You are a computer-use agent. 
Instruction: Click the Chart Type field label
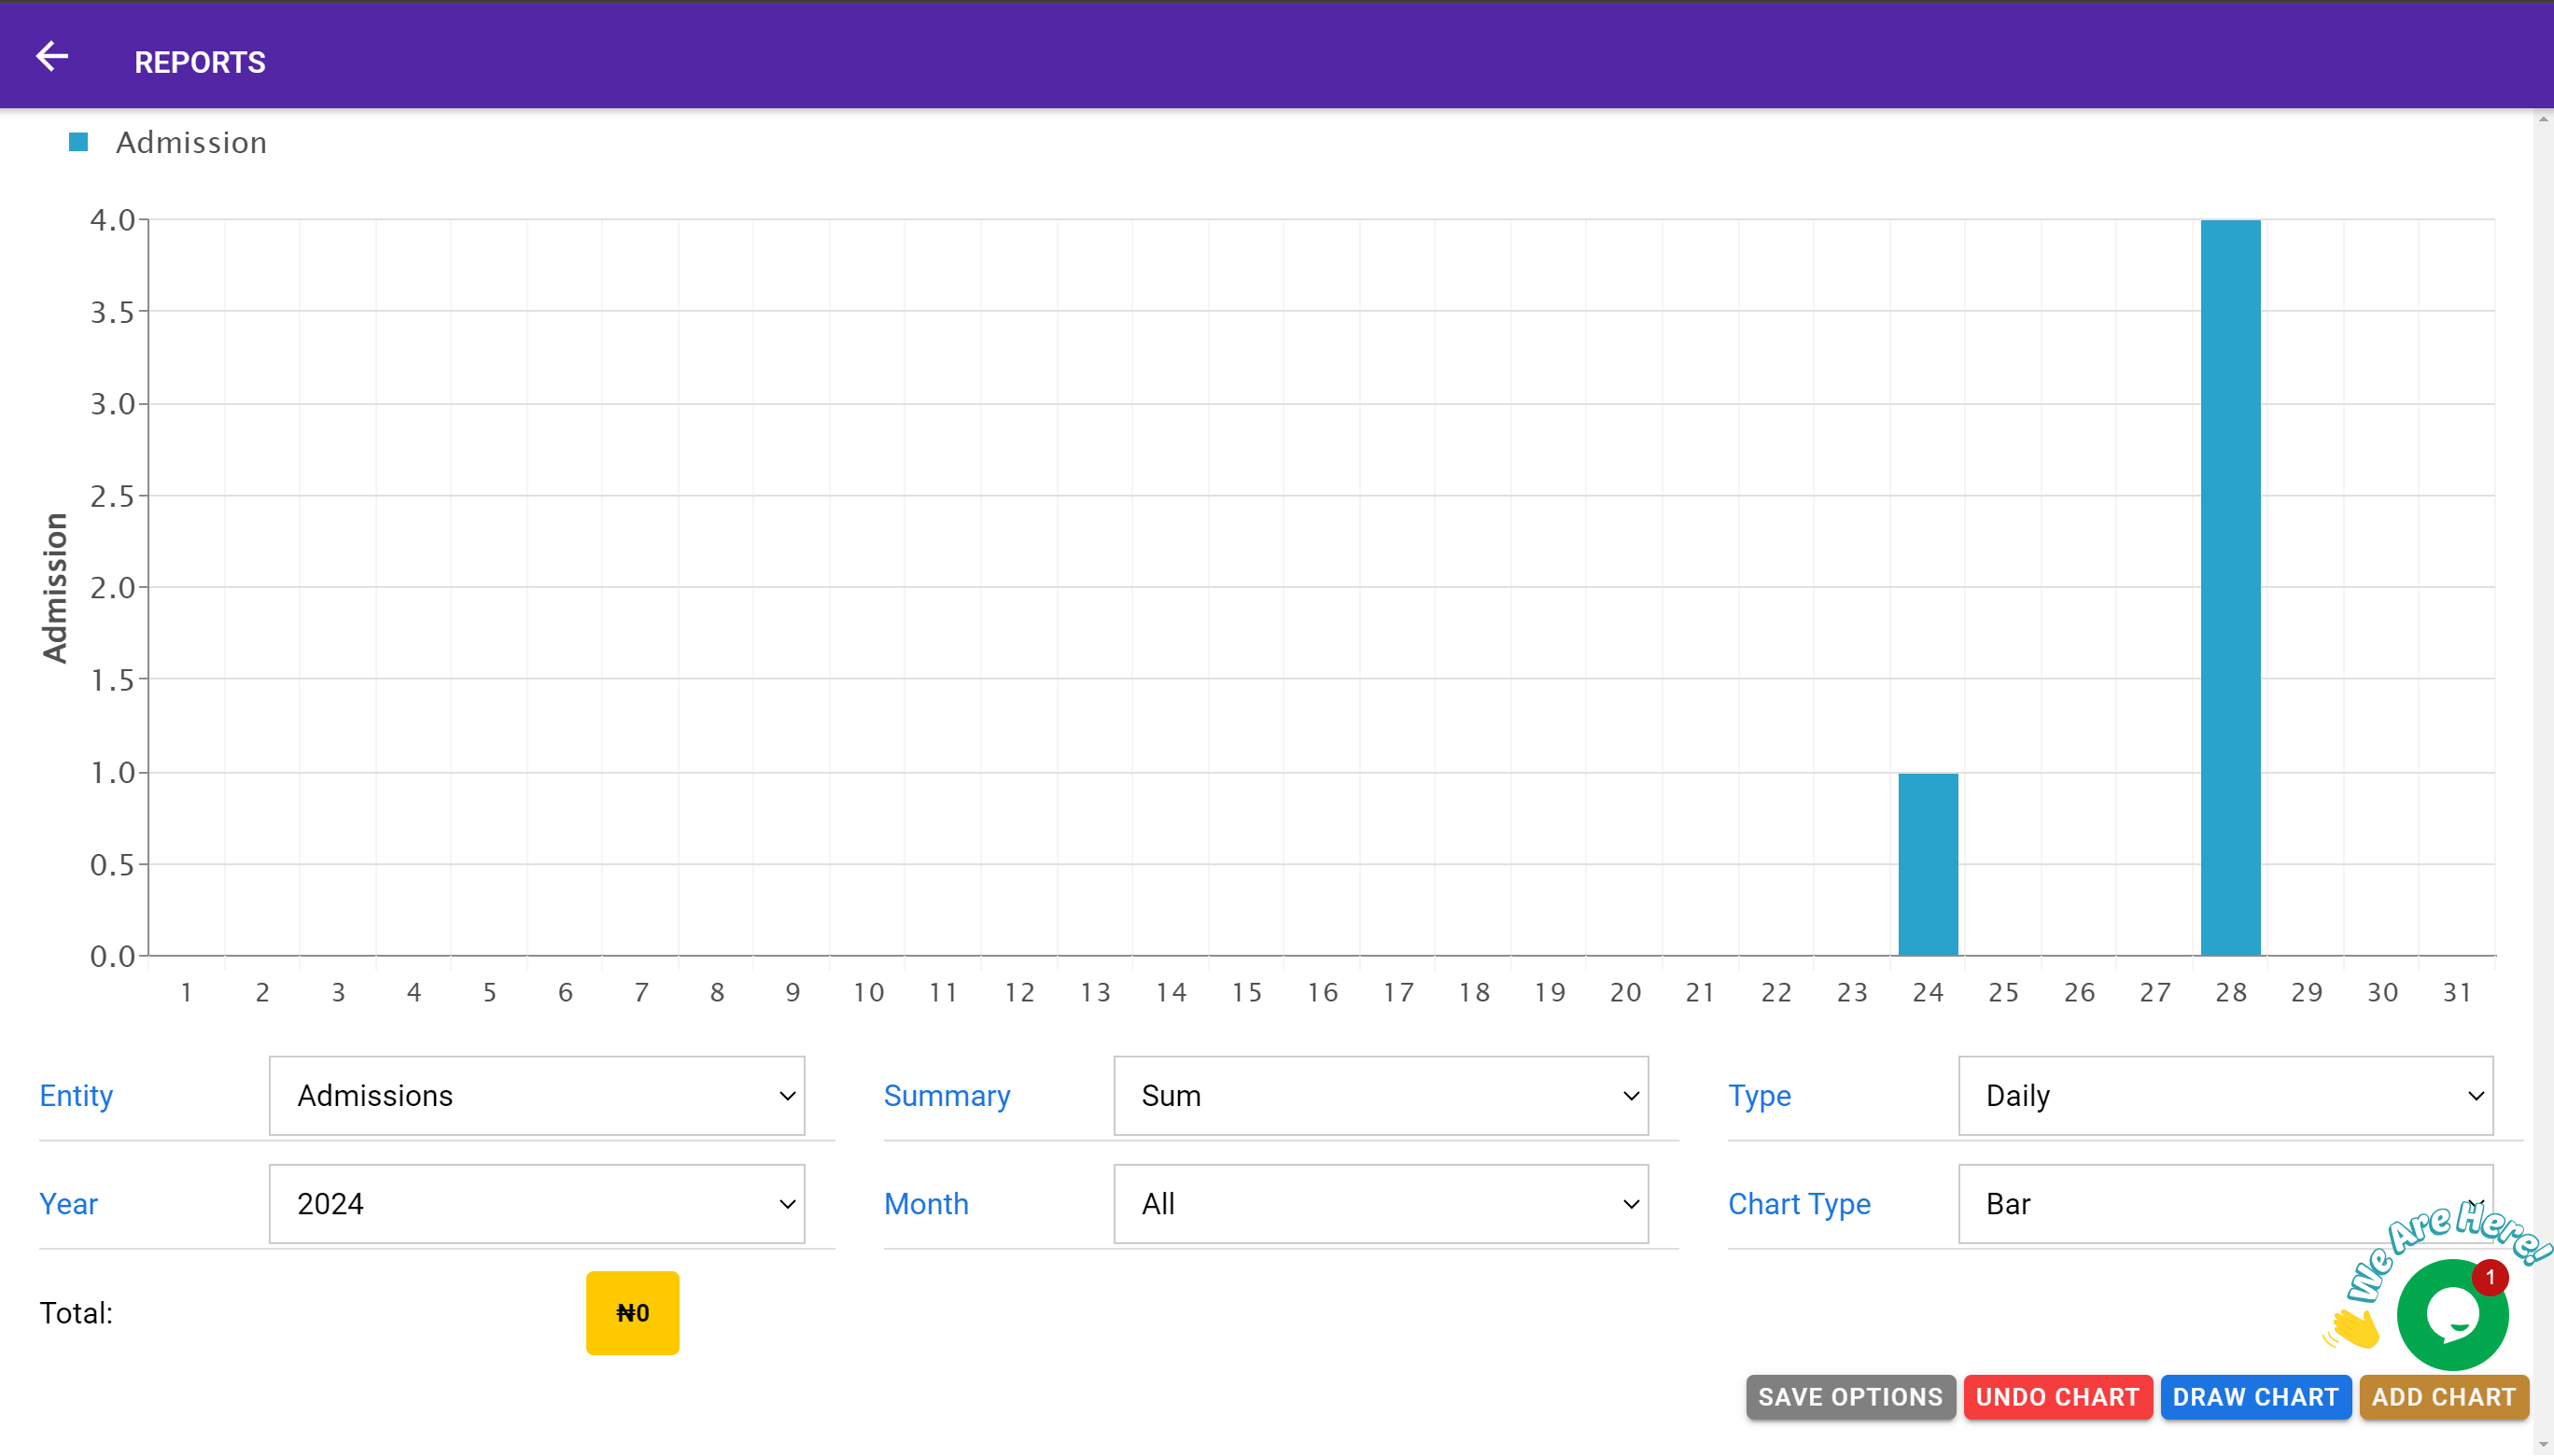coord(1799,1204)
